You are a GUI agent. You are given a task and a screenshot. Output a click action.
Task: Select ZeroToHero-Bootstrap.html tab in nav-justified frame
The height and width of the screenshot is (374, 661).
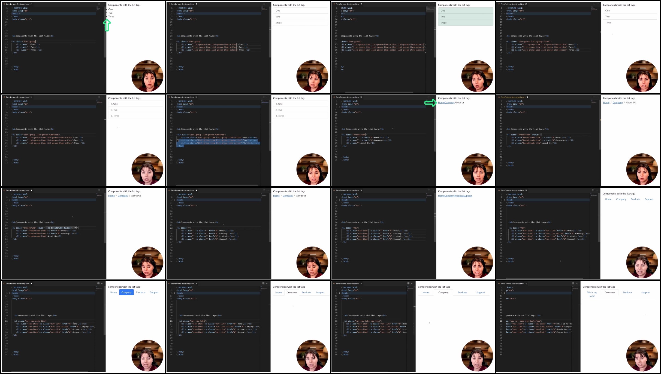(x=512, y=284)
